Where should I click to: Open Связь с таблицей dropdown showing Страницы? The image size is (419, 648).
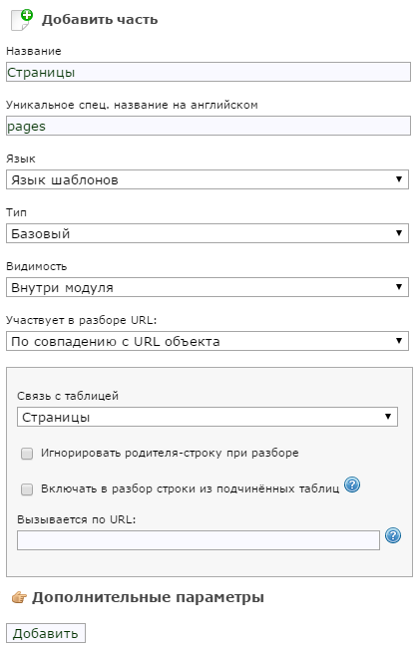pyautogui.click(x=208, y=417)
